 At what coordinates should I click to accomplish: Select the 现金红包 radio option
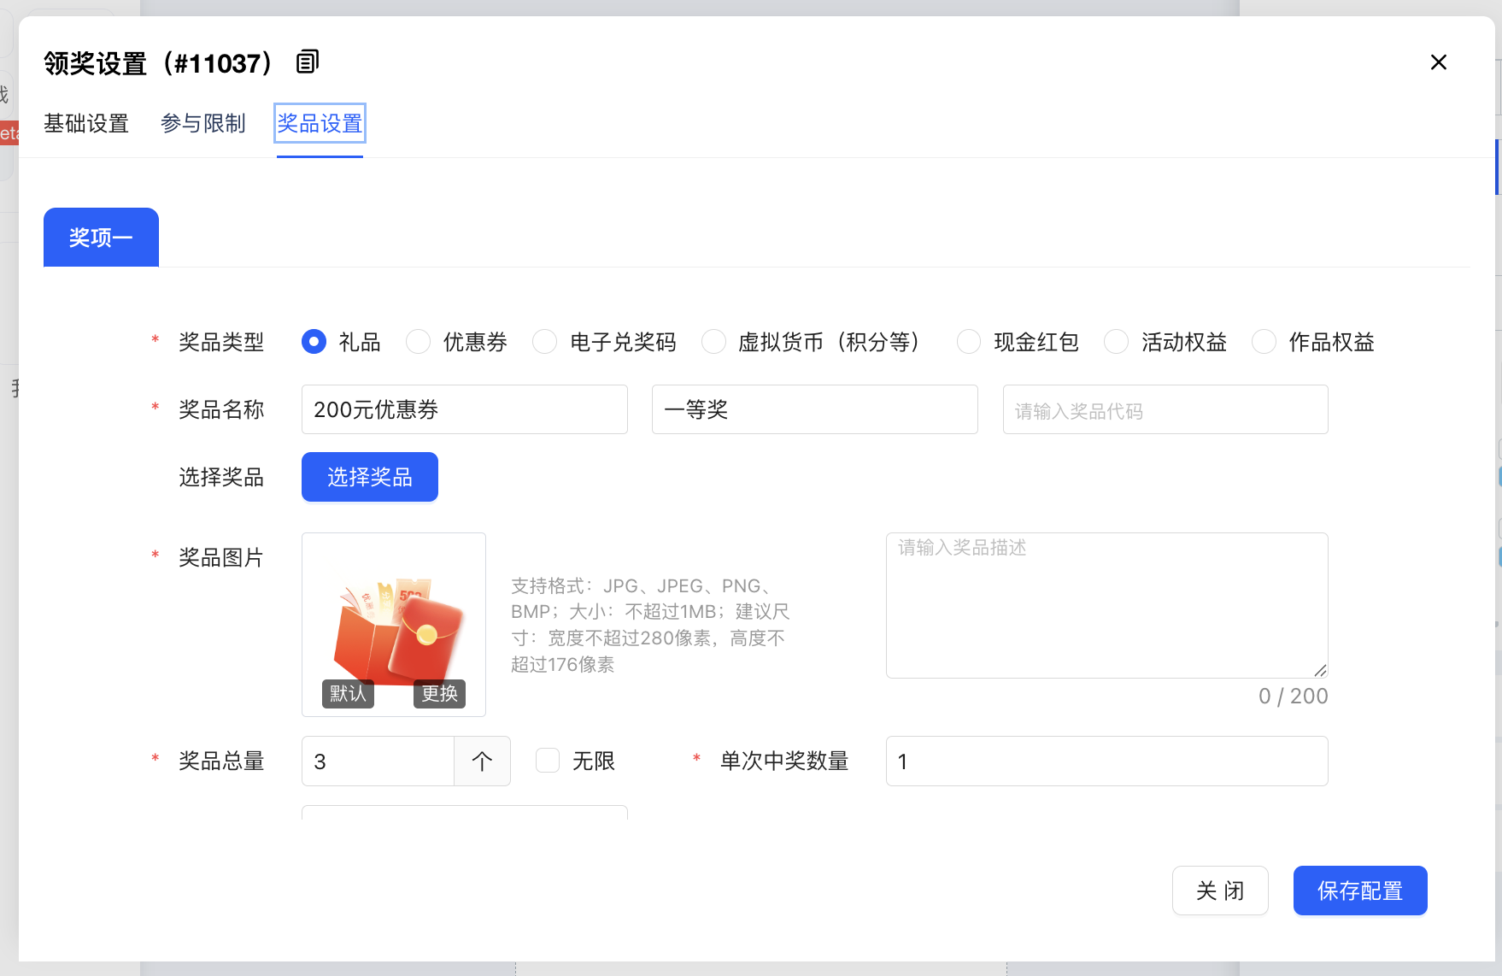pyautogui.click(x=969, y=342)
